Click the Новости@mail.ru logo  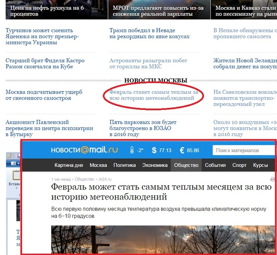coord(84,150)
